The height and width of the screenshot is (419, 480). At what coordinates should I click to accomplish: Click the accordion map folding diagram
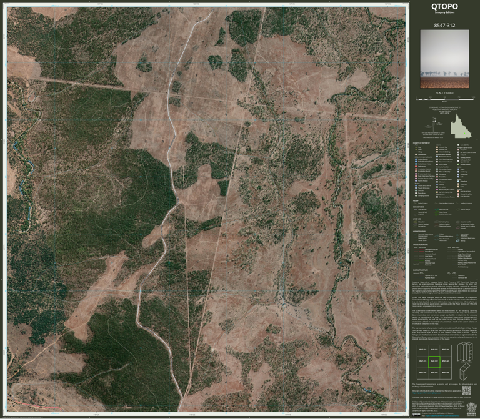464,352
